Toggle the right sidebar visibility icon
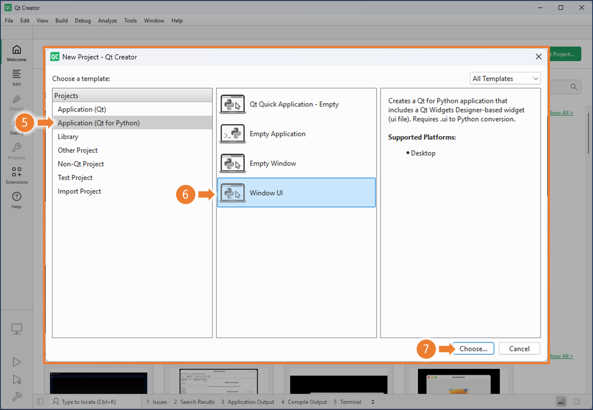Screen dimensions: 593x410 point(577,402)
